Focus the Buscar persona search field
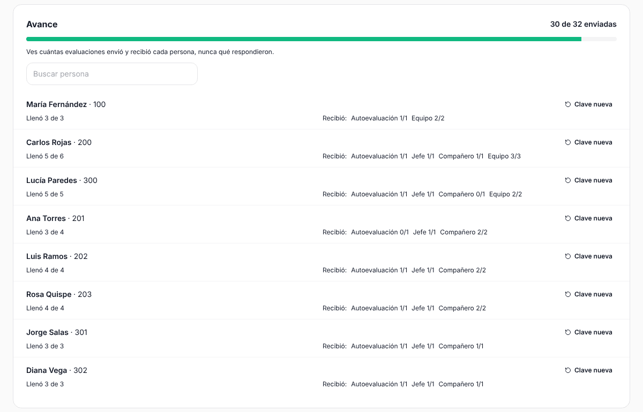 point(112,74)
